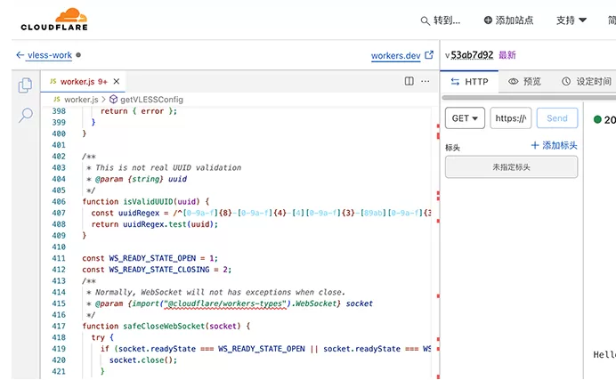Switch to the HTTP tab
This screenshot has height=380, width=616.
469,82
